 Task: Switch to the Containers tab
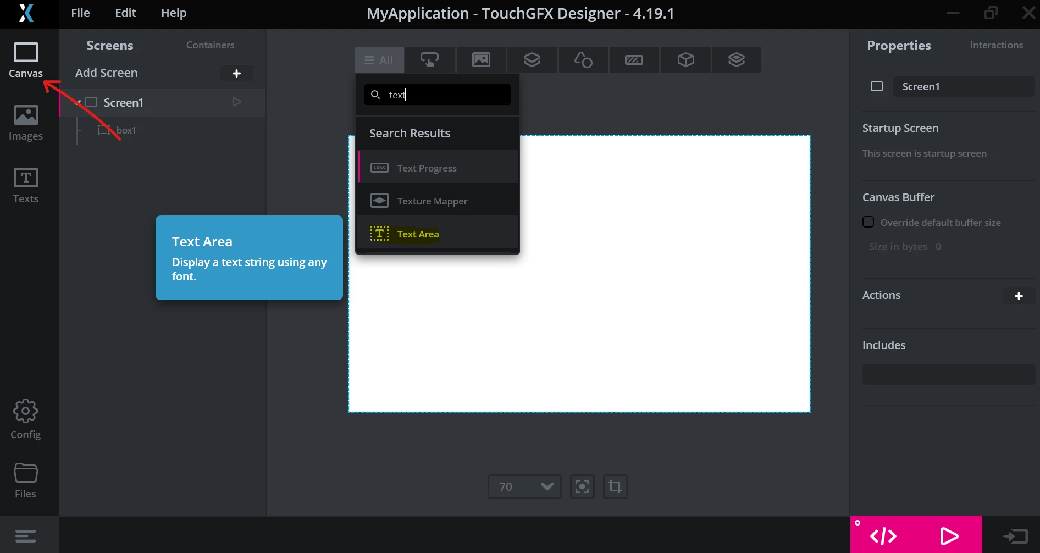pos(210,45)
